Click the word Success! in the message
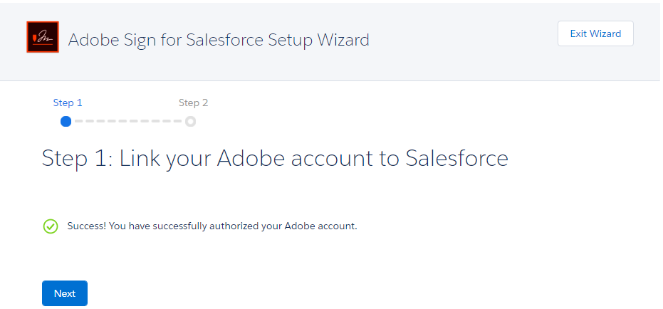663x309 pixels. click(x=87, y=226)
